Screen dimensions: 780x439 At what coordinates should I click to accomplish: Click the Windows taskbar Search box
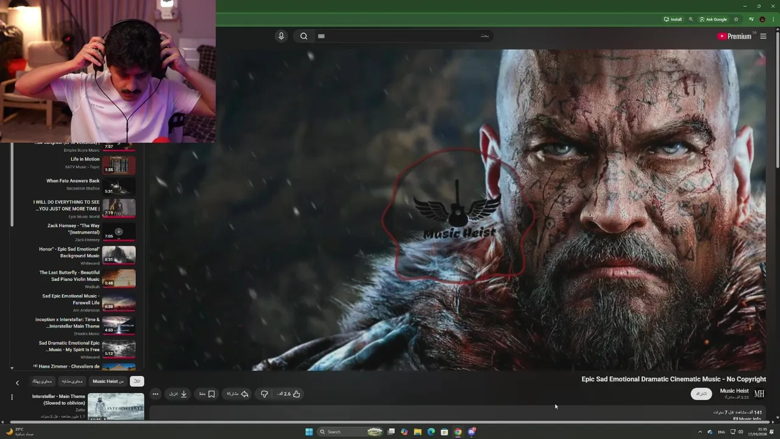click(x=350, y=432)
